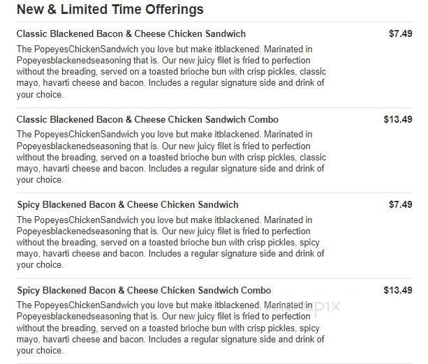
Task: Click the $13.49 price for the Spicy combo
Action: pyautogui.click(x=398, y=290)
